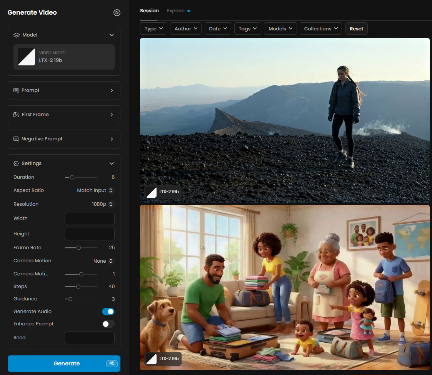Click the Prompt section icon

[16, 90]
